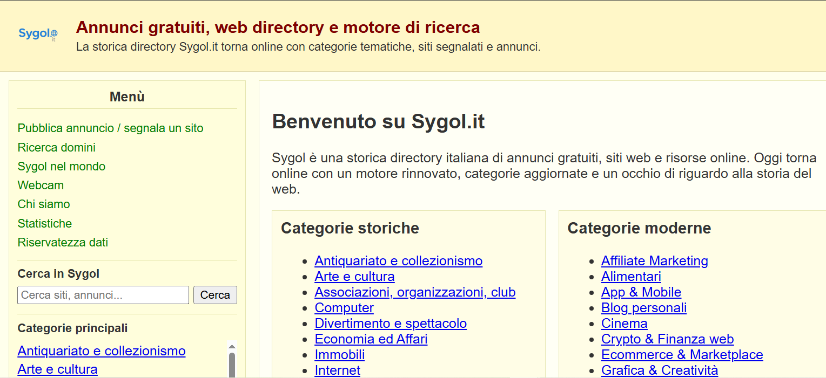Open the Cinema category
The image size is (826, 378).
(624, 323)
